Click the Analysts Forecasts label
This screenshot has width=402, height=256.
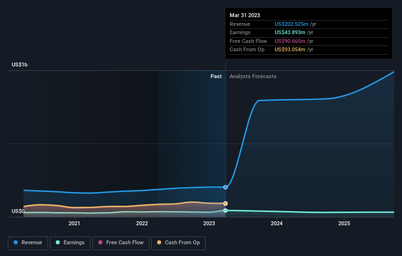point(253,76)
